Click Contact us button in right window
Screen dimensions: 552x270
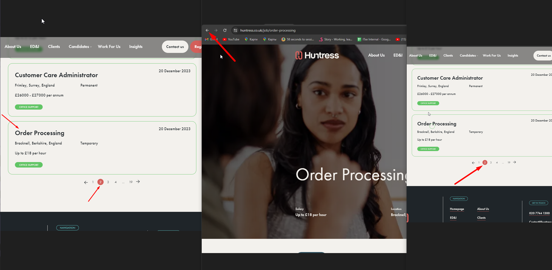click(x=543, y=55)
